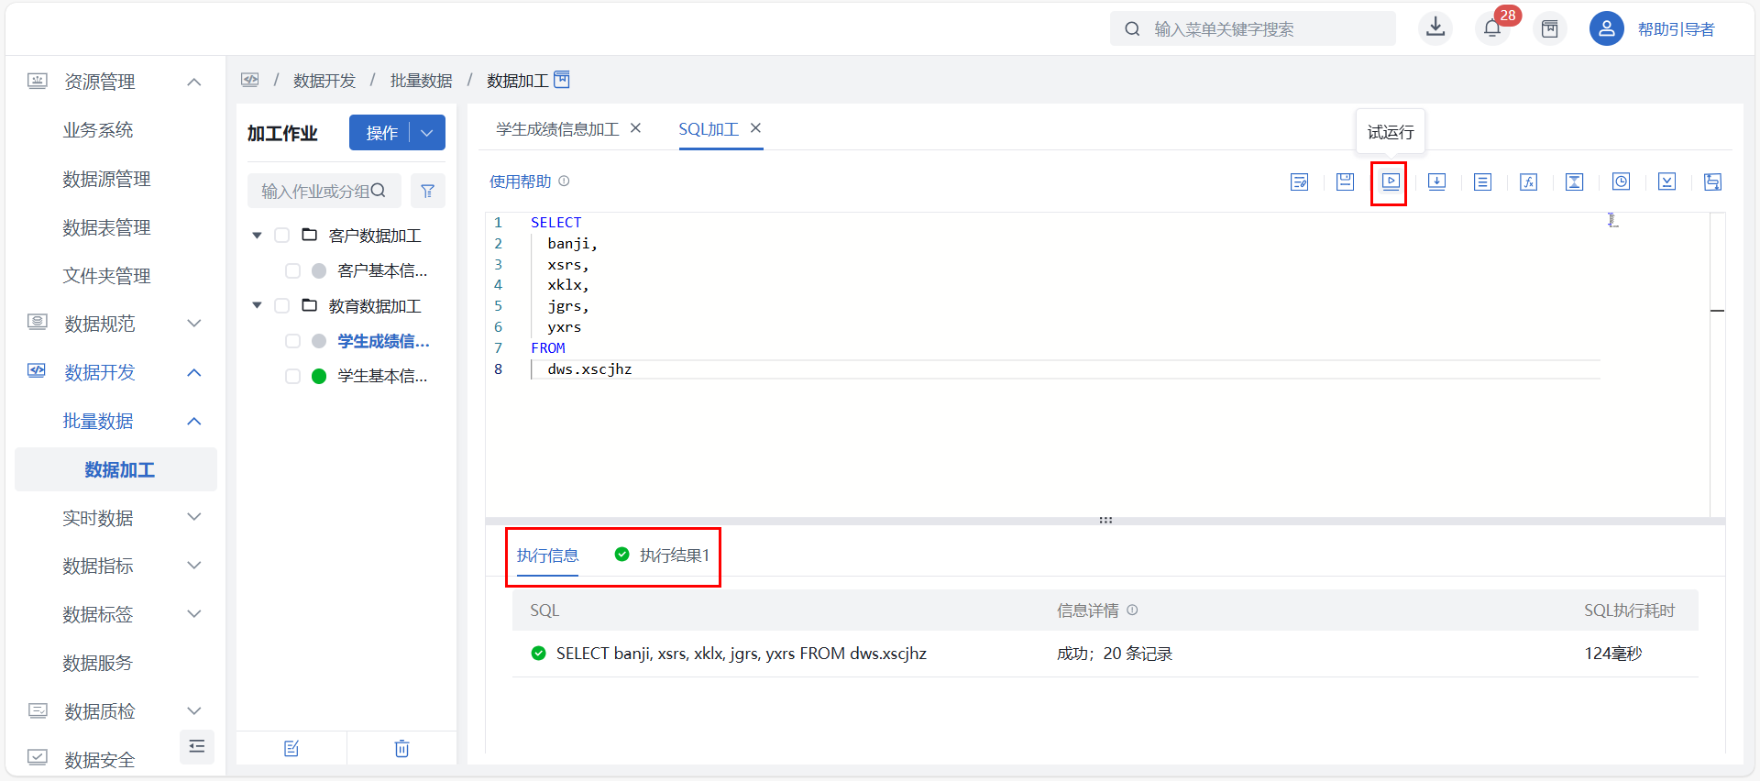Check the 学生基本信... job checkbox

coord(292,376)
